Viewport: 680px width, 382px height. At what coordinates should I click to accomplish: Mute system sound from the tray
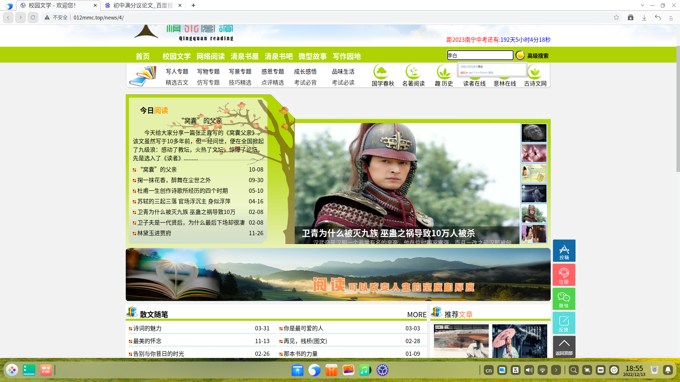(x=529, y=370)
